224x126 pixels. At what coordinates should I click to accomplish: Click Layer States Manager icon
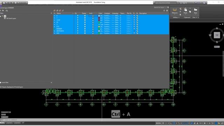[7, 10]
